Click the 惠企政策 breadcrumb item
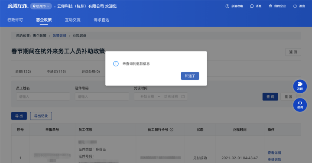The height and width of the screenshot is (163, 312). 39,36
